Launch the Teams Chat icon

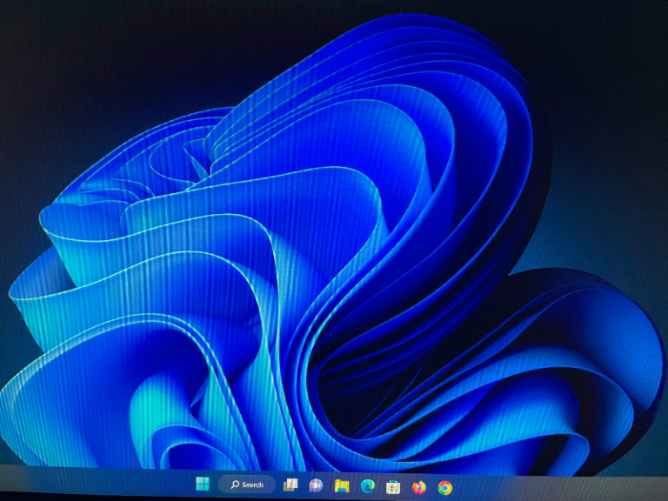coord(316,485)
